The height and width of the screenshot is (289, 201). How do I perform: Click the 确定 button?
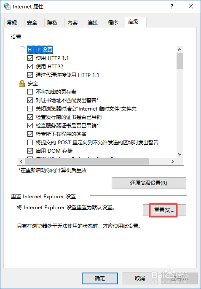pos(100,278)
